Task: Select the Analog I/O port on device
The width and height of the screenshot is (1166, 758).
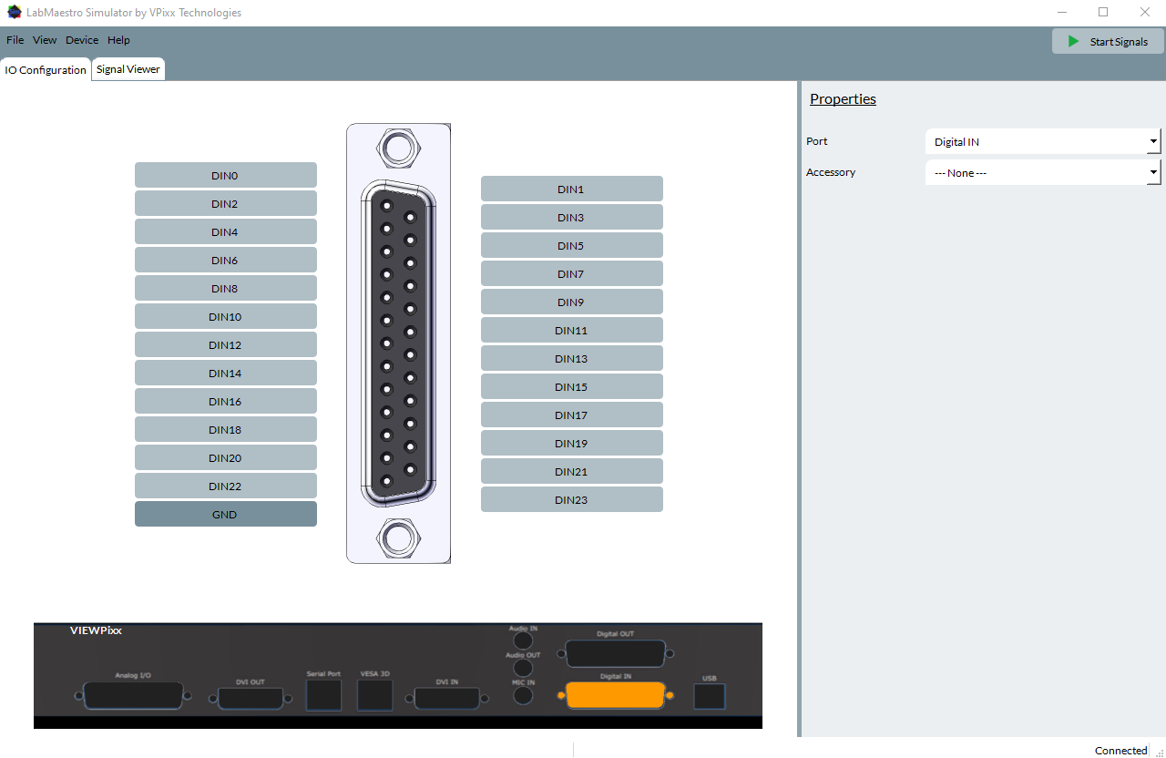Action: 133,696
